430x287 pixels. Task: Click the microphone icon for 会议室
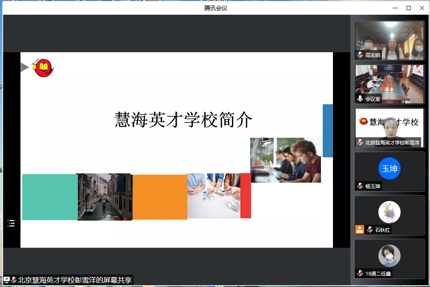(360, 98)
